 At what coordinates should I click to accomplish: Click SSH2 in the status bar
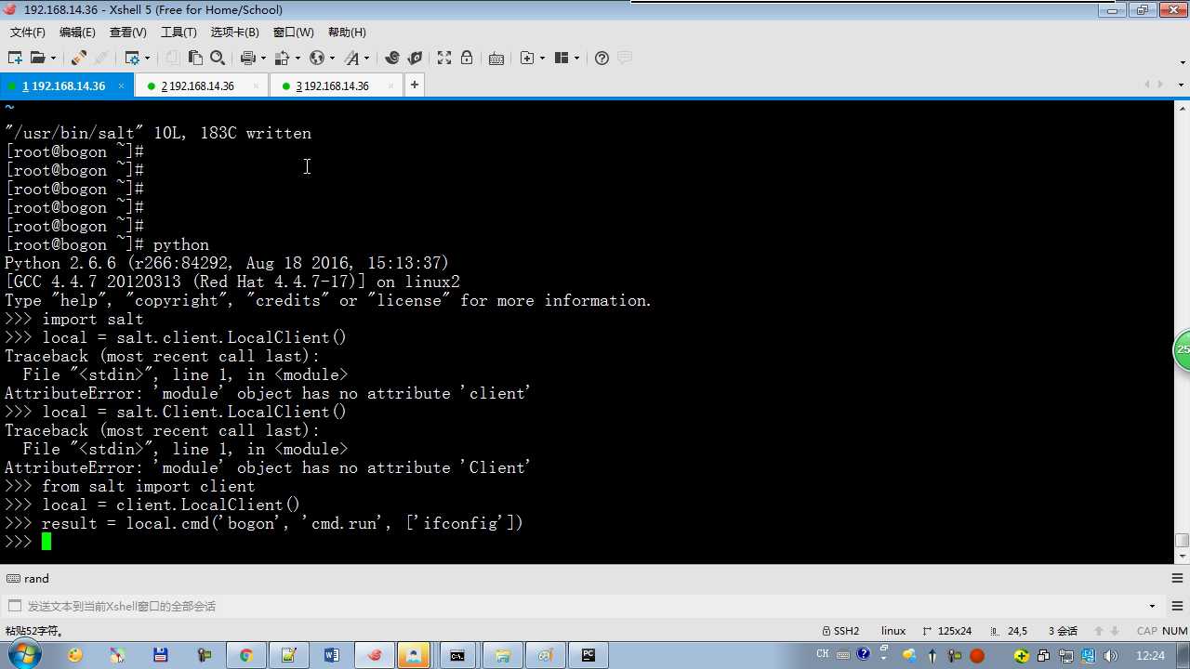(x=840, y=631)
